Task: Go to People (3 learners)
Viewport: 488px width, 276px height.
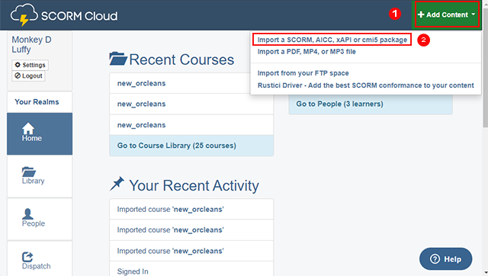Action: [371, 104]
